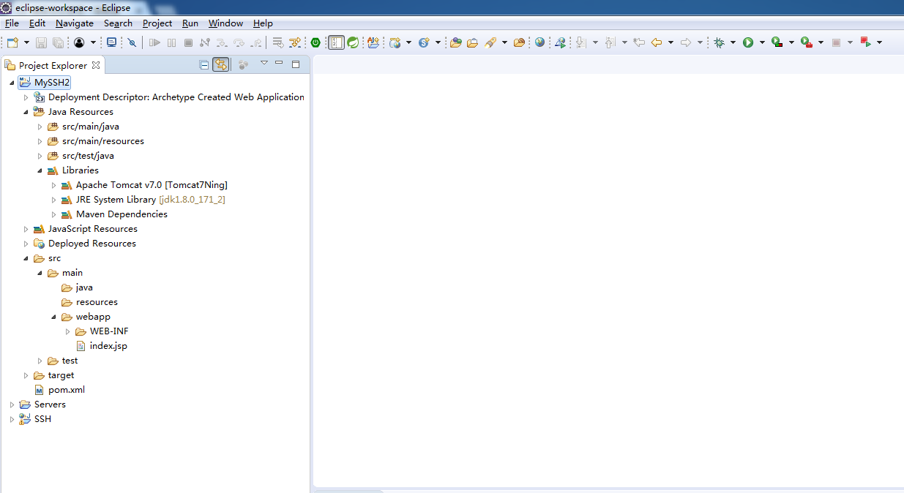Open the Help menu
Image resolution: width=904 pixels, height=493 pixels.
(263, 23)
